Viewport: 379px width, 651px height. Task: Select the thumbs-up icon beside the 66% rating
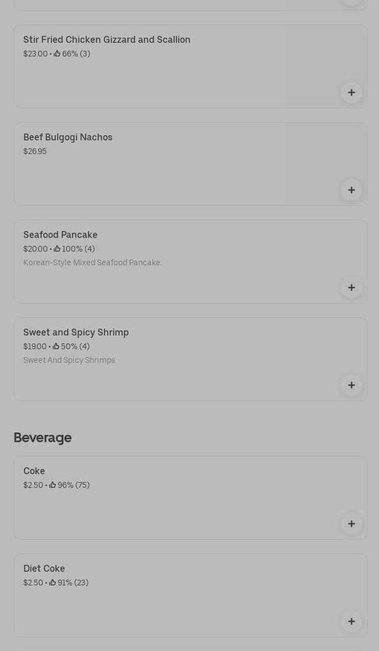57,54
